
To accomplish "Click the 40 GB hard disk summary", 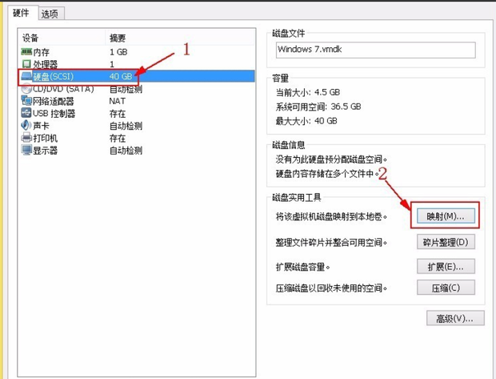I will pos(121,76).
